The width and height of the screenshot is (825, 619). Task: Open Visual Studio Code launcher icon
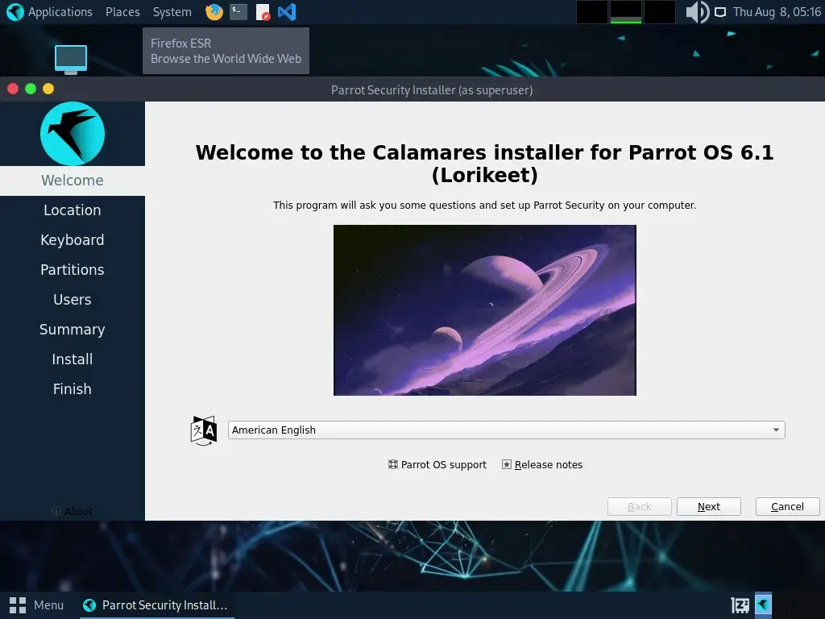tap(286, 12)
